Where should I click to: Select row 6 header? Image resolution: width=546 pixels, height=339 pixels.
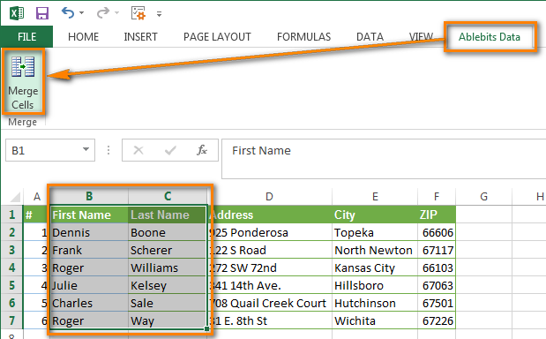coord(11,303)
